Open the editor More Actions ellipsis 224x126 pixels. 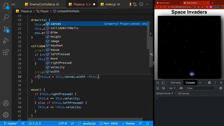(147, 4)
